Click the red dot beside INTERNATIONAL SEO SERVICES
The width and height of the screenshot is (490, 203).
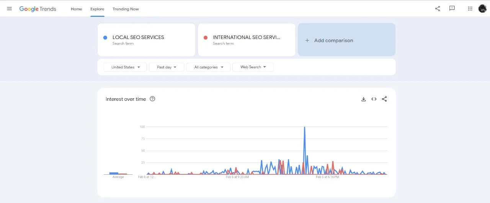point(206,37)
